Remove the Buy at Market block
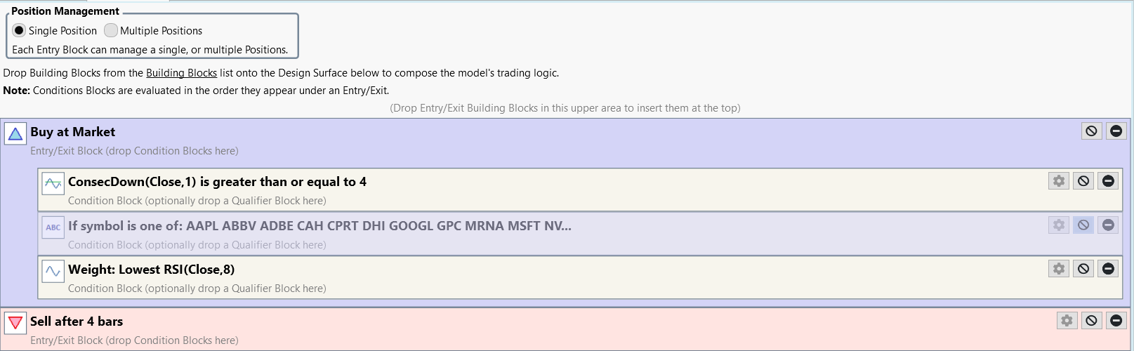1134x351 pixels. (1116, 131)
